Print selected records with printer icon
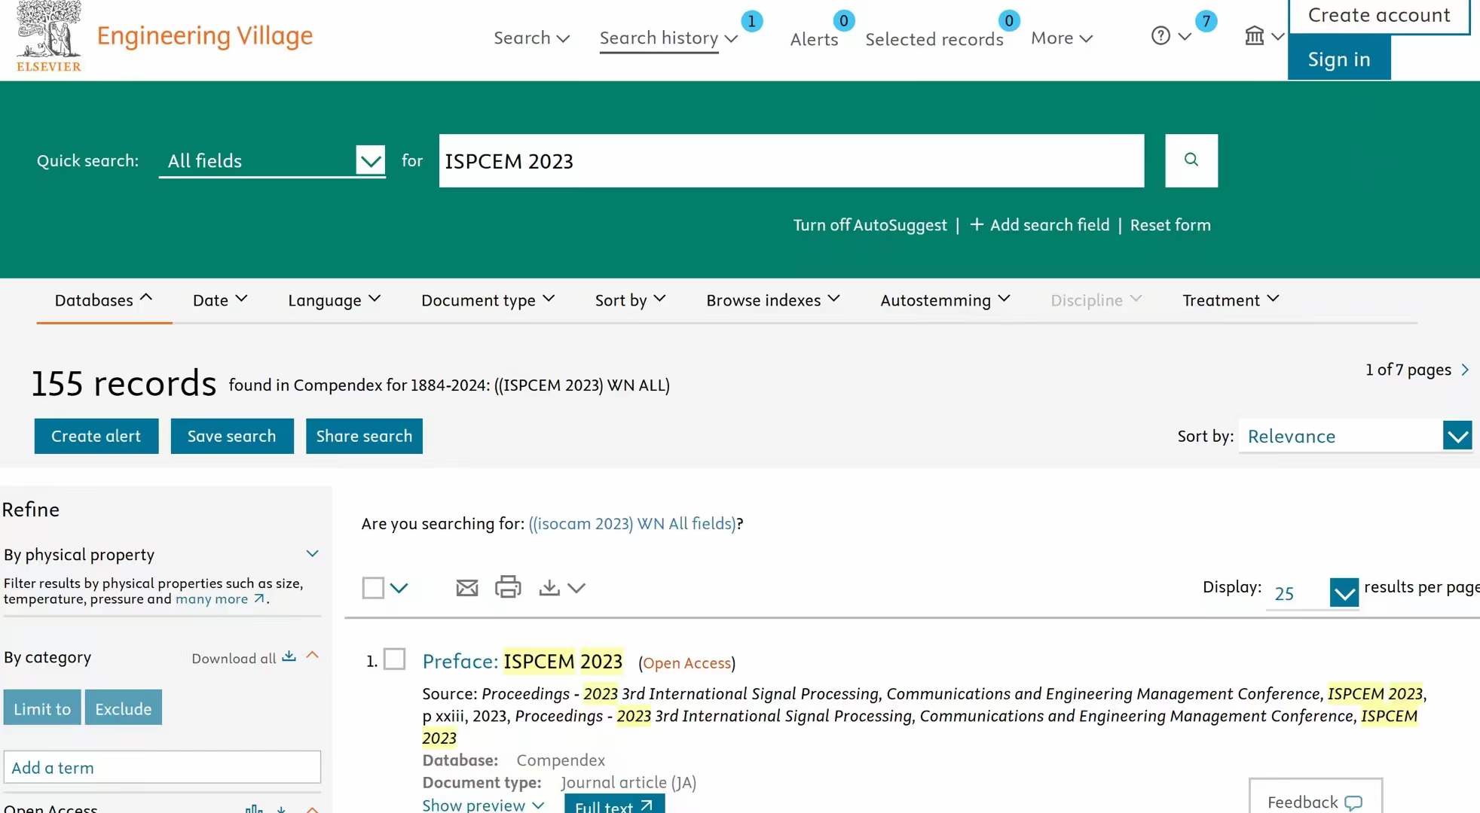Image resolution: width=1480 pixels, height=813 pixels. pos(508,587)
